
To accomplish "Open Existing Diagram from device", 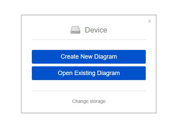I will point(89,73).
